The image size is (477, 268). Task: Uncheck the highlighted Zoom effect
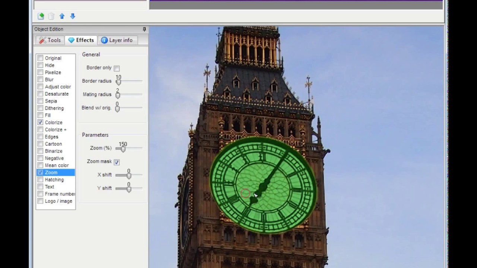pos(40,172)
